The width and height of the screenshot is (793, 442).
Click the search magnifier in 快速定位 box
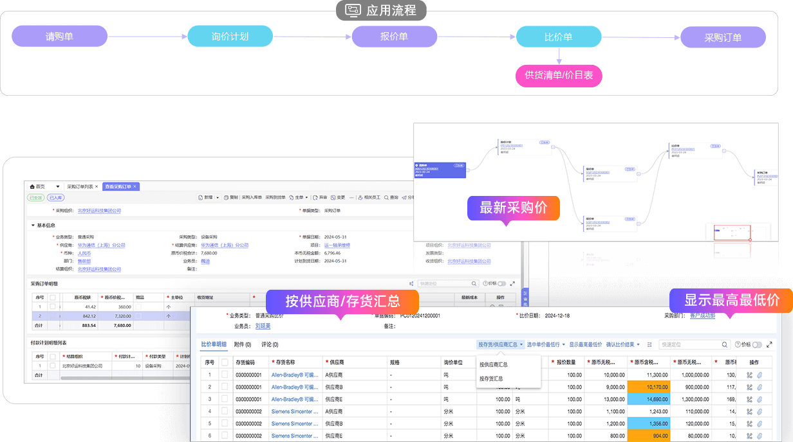tap(725, 344)
